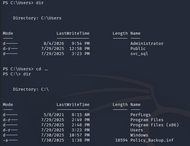Click the LastWriteTime header in the first table
The image size is (190, 146).
pos(73,33)
